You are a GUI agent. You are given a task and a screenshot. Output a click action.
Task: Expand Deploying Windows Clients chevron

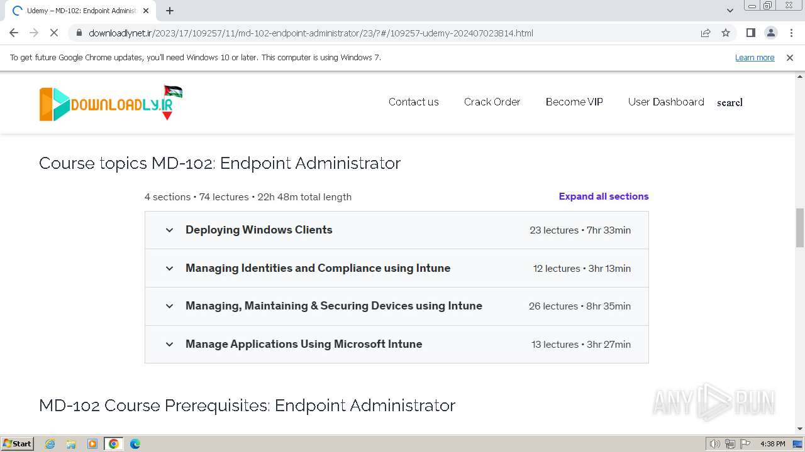coord(169,230)
